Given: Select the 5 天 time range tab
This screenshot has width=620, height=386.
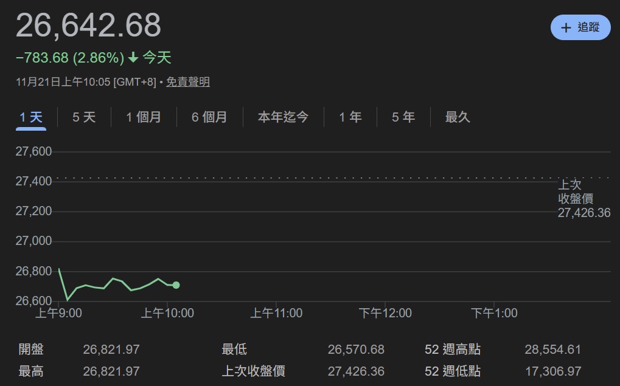Looking at the screenshot, I should click(x=83, y=117).
